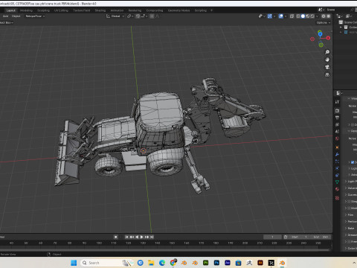
Task: Open the Object properties tab
Action: pos(337,147)
